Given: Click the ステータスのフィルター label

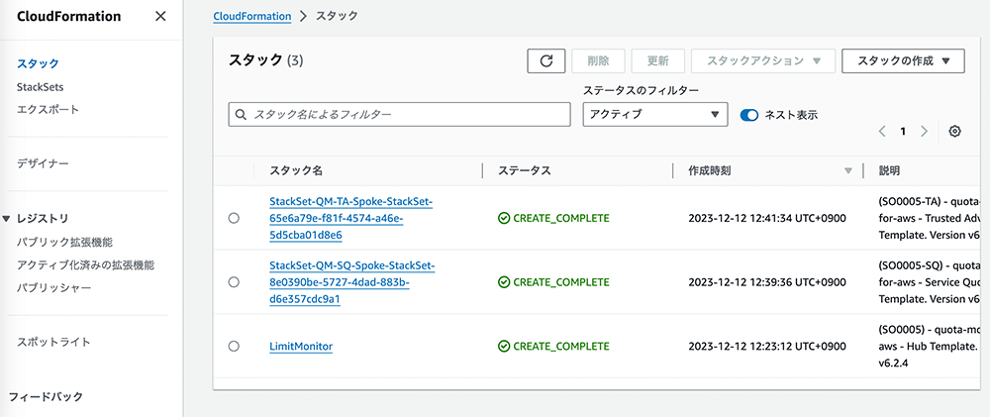Looking at the screenshot, I should [641, 90].
